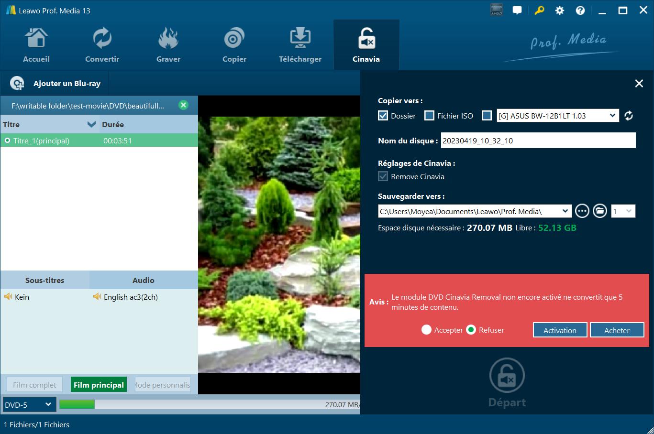Click the disc size progress bar
This screenshot has width=654, height=434.
pos(209,405)
